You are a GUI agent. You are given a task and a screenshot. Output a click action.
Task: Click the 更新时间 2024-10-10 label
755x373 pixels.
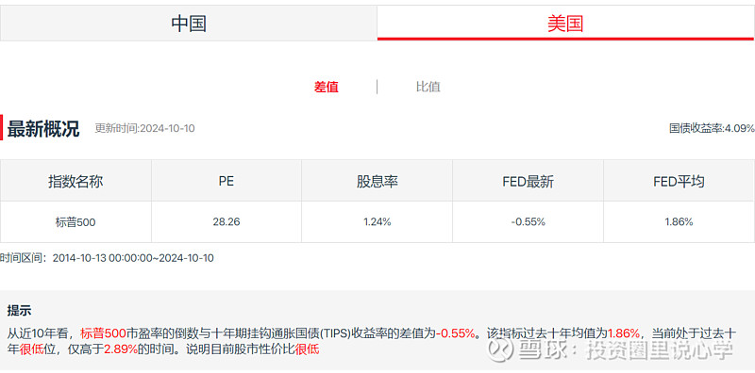pos(145,129)
